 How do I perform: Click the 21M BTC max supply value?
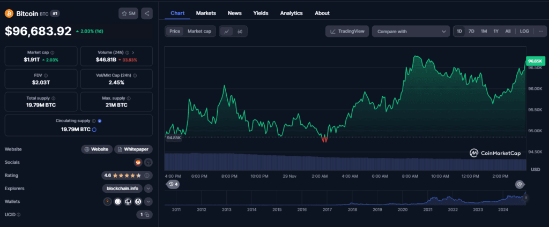(x=116, y=105)
